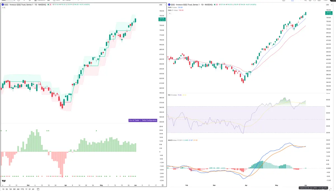This screenshot has height=191, width=336.
Task: Select the 1M time range
Action: point(10,189)
